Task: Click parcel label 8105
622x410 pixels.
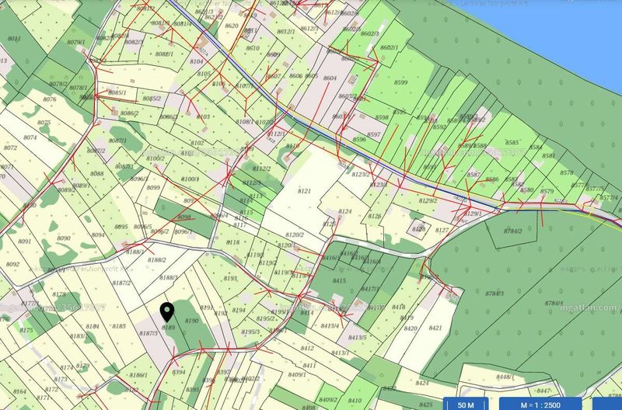Action: click(x=204, y=74)
